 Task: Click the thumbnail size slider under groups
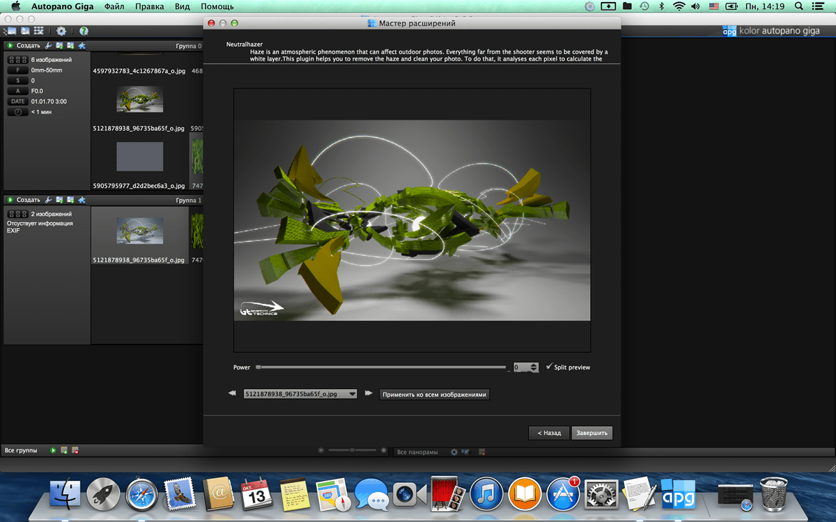click(353, 451)
